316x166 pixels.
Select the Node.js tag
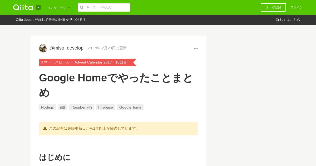(x=47, y=107)
